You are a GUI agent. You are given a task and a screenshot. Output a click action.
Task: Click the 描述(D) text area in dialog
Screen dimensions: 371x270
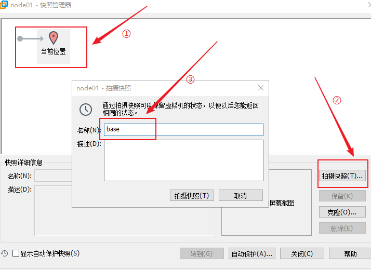pyautogui.click(x=183, y=160)
